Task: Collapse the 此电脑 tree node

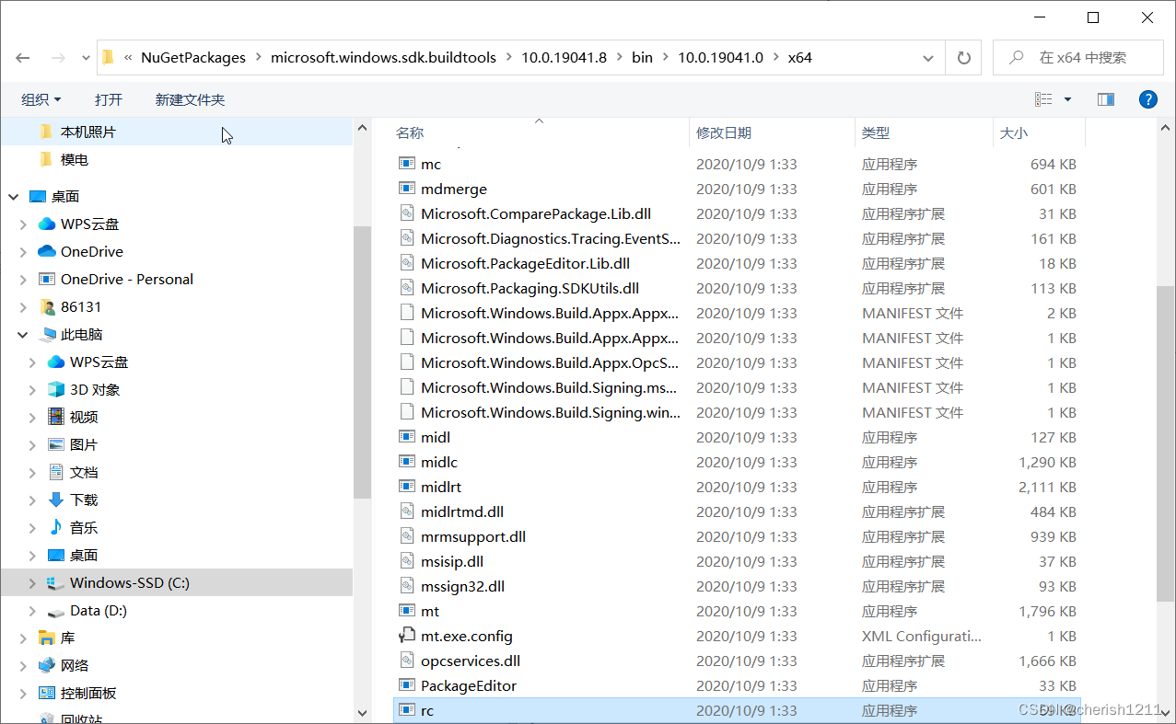Action: pos(23,334)
